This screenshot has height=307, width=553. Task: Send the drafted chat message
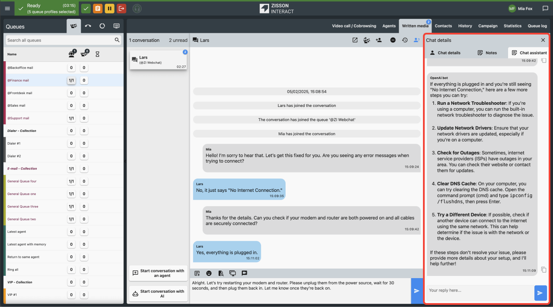pos(416,291)
